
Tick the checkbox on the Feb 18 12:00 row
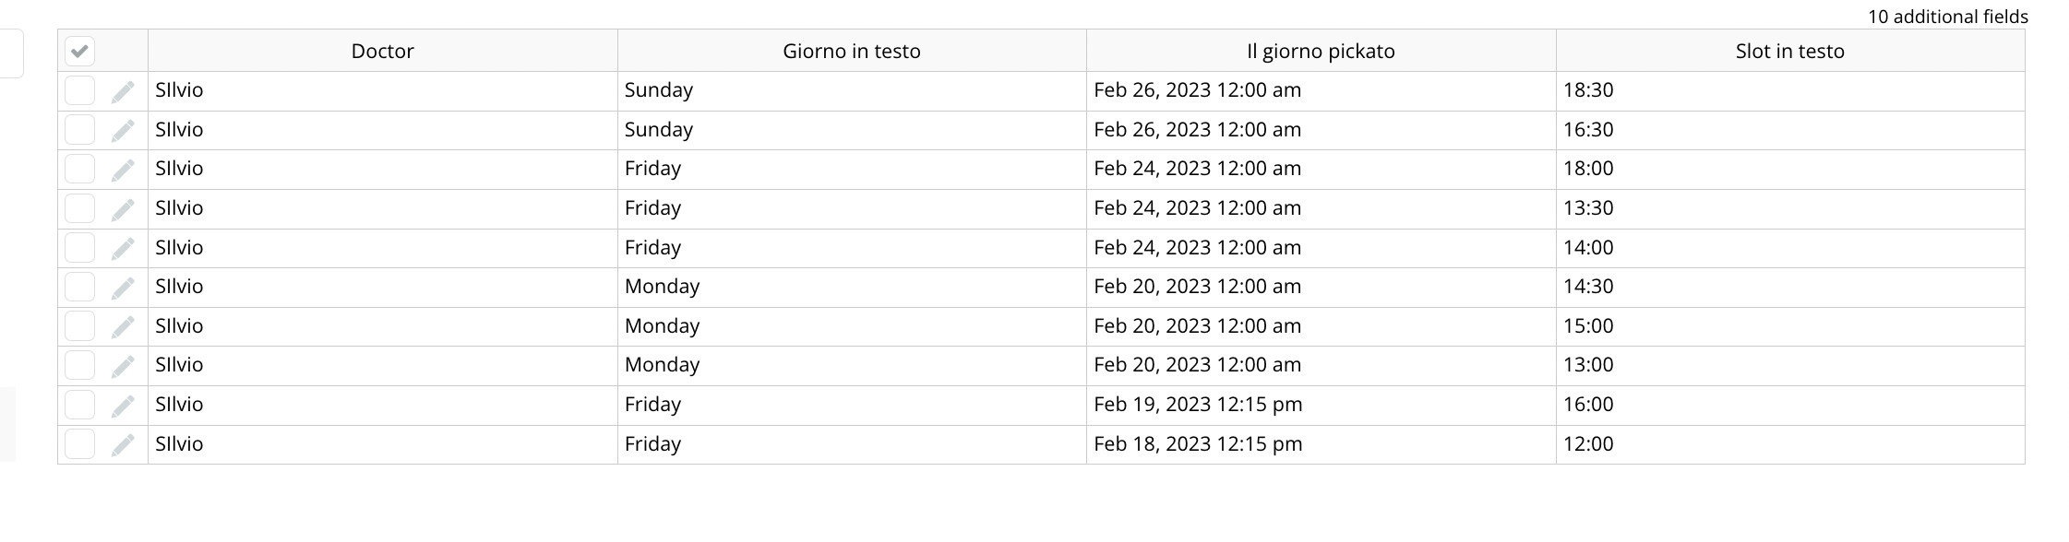coord(79,444)
